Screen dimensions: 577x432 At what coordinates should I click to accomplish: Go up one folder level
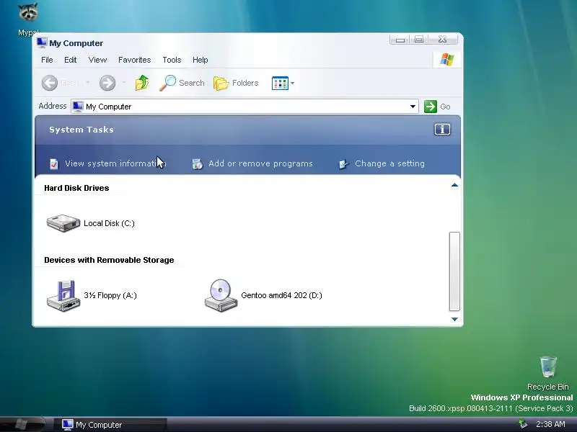point(142,83)
